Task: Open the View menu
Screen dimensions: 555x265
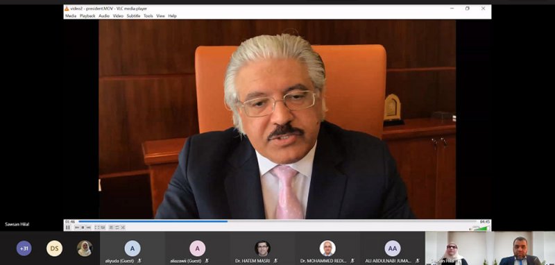Action: pos(161,16)
